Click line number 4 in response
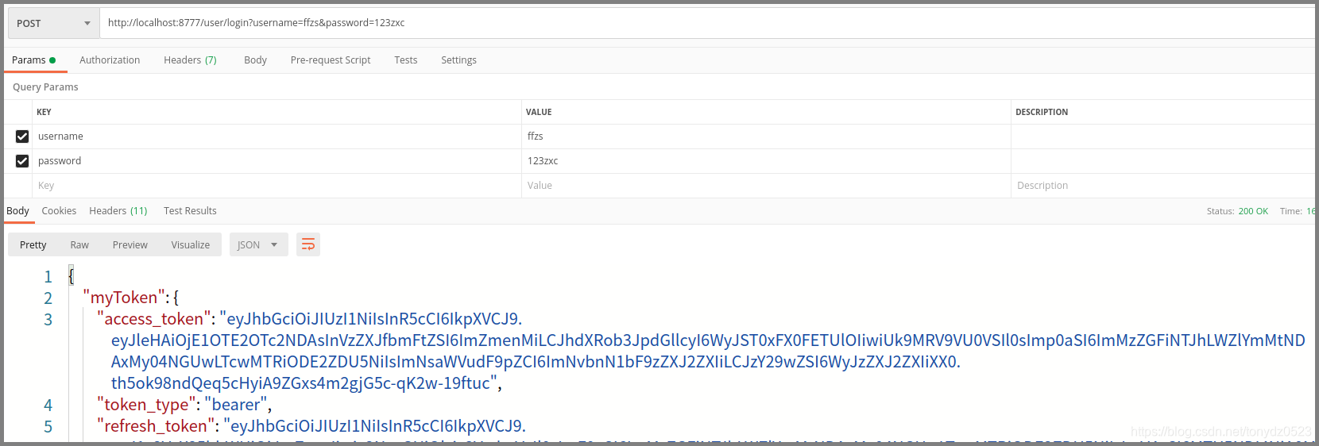This screenshot has width=1319, height=446. (x=48, y=406)
